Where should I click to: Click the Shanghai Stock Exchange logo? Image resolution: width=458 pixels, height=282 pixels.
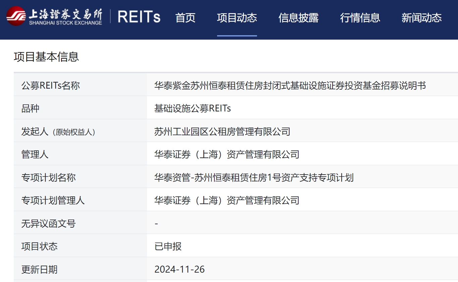point(54,16)
